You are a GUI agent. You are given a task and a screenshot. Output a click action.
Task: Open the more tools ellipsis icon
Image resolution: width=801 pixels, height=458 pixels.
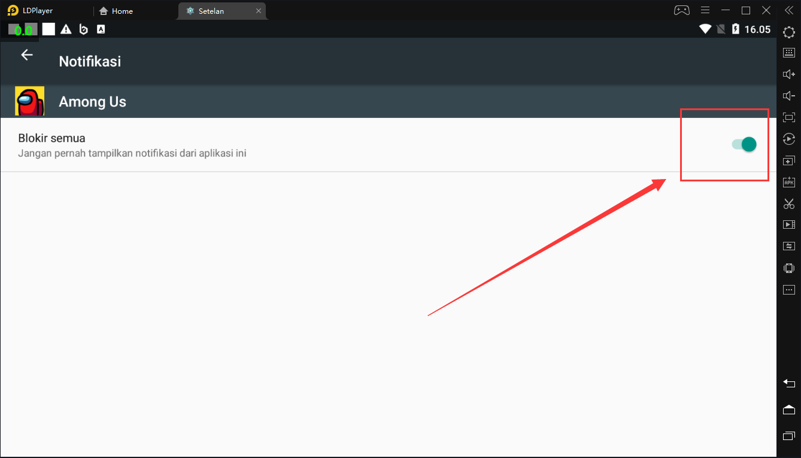point(789,290)
